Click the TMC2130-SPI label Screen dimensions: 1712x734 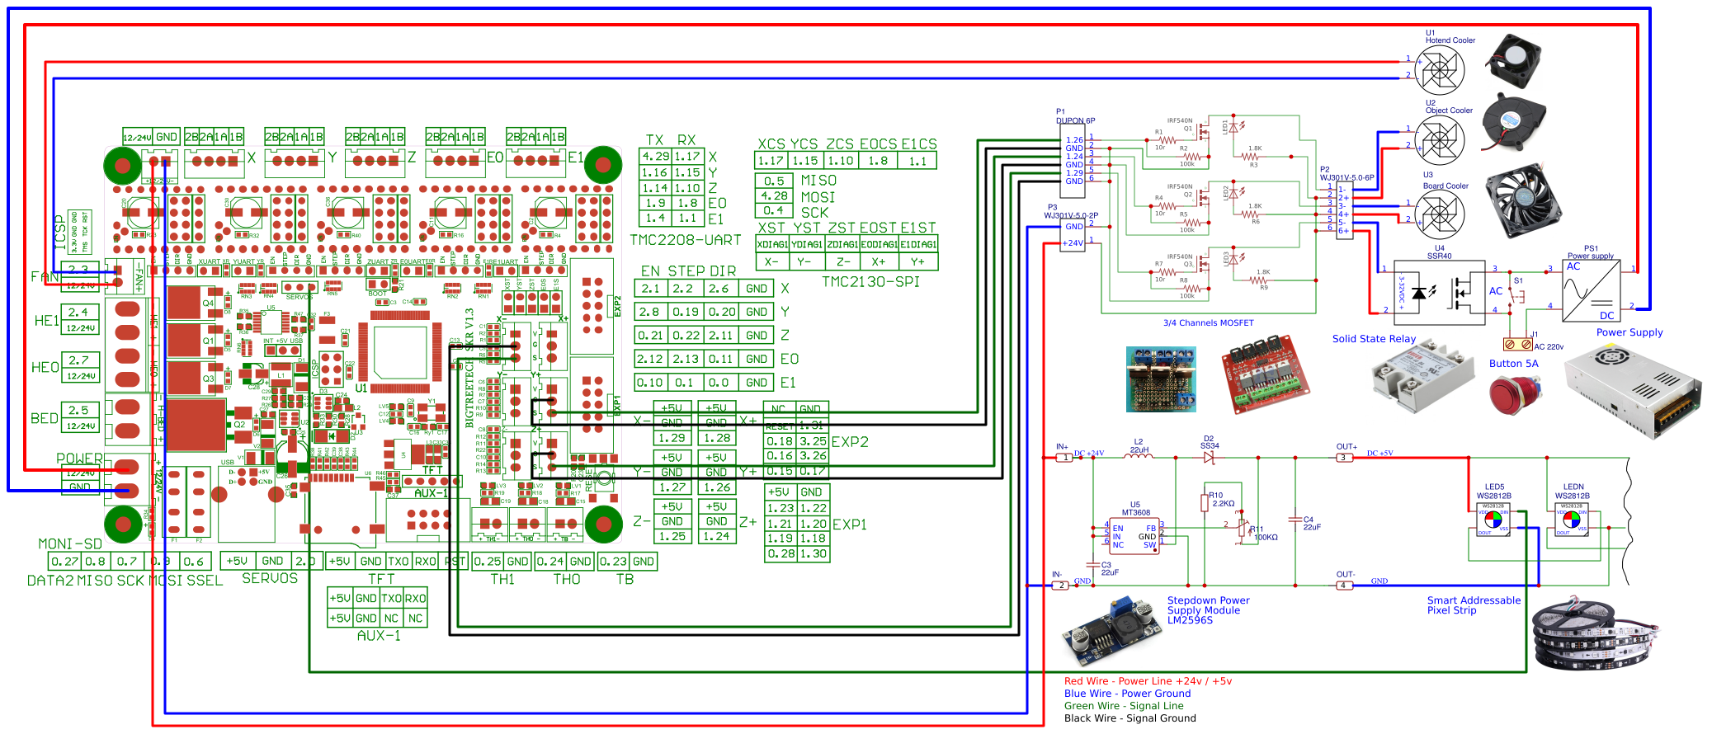[870, 282]
